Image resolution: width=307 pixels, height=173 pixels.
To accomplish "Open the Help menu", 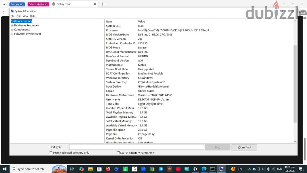I will 33,16.
